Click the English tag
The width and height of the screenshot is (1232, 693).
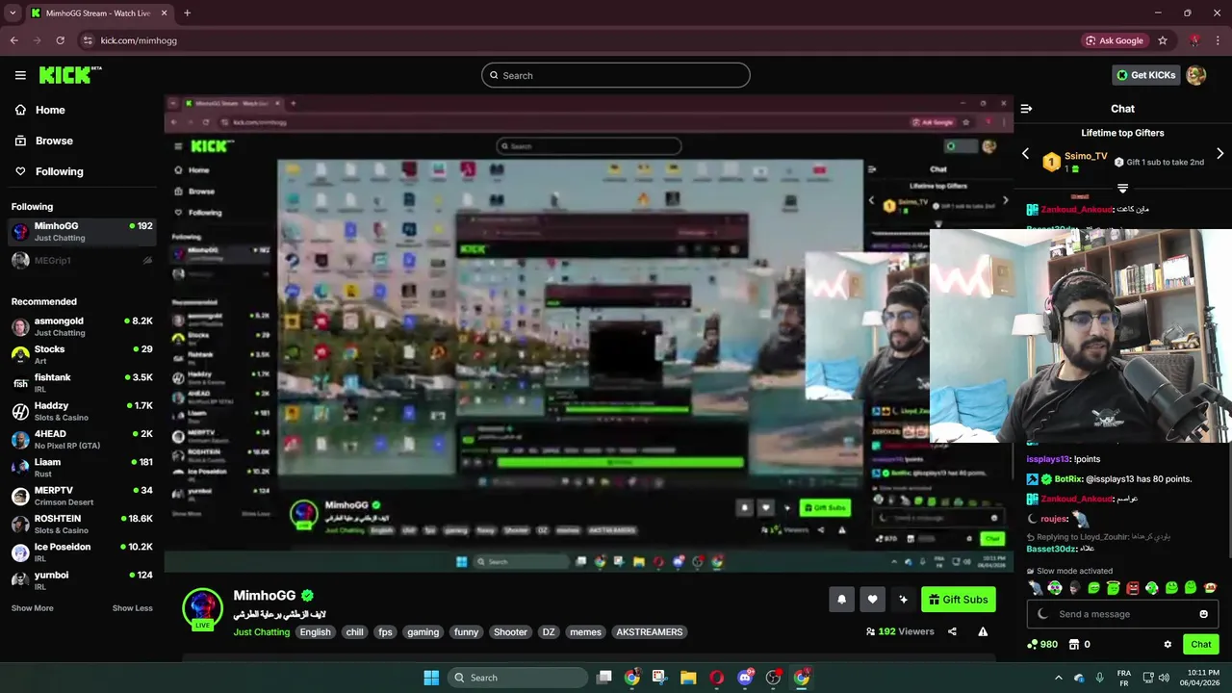click(315, 632)
